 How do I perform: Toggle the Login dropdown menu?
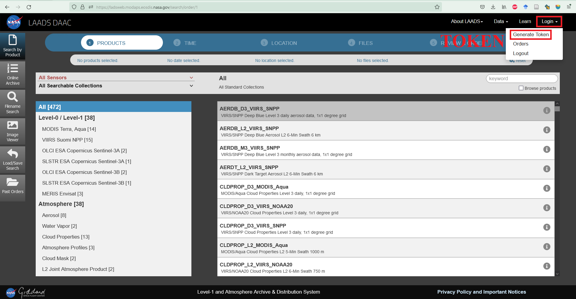[x=549, y=22]
